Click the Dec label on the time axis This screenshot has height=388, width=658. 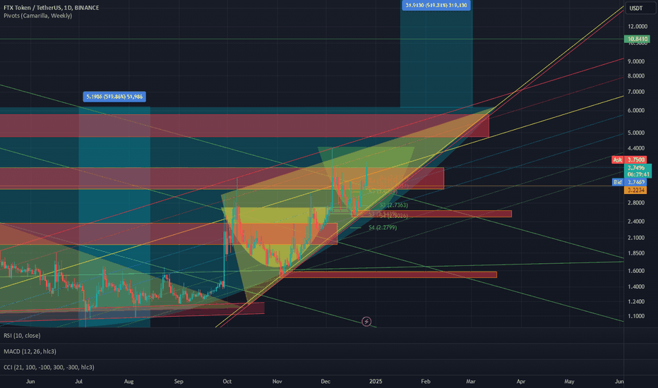point(325,381)
